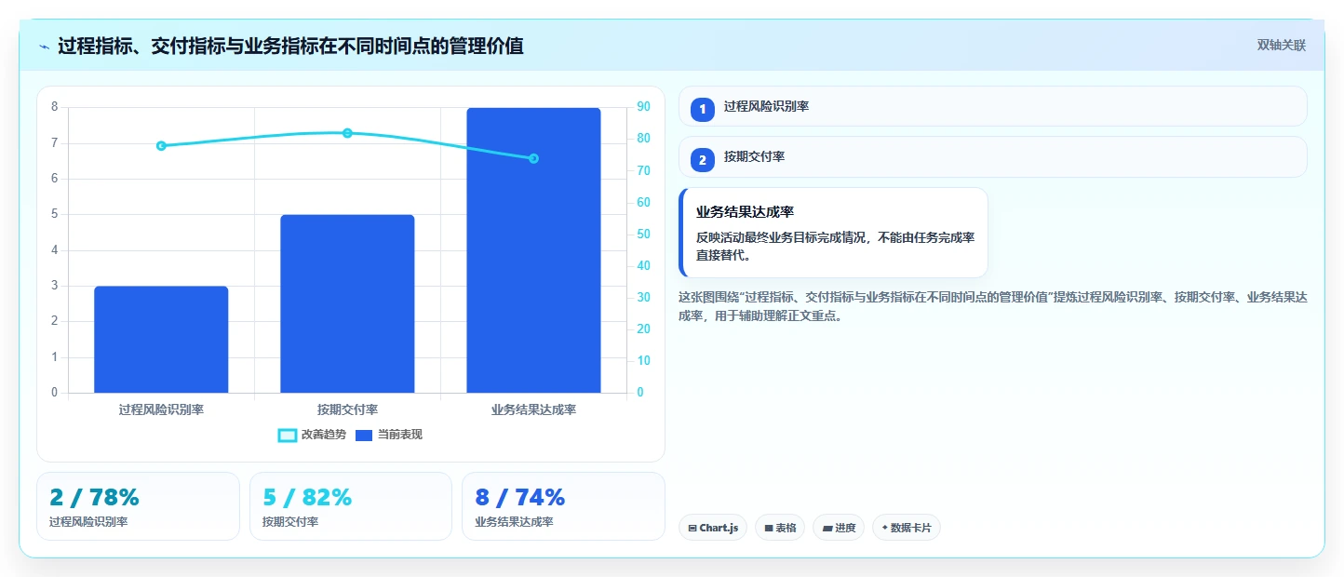Toggle the 当前表现 legend entry
1344x577 pixels.
[389, 435]
